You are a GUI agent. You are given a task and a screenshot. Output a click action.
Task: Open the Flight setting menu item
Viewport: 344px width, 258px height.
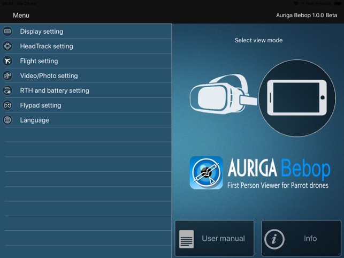pyautogui.click(x=86, y=61)
